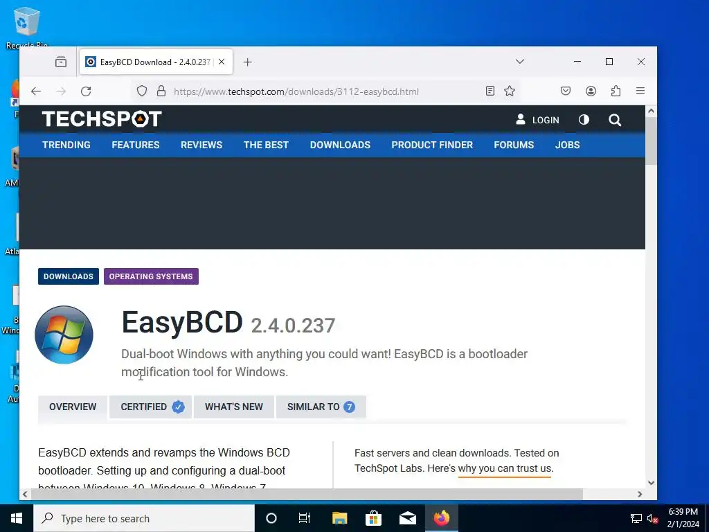Viewport: 709px width, 532px height.
Task: Select the WHAT'S NEW tab
Action: click(234, 407)
